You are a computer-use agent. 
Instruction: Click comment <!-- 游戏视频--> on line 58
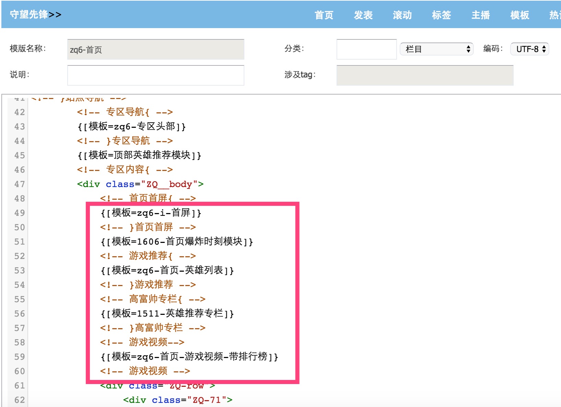click(x=142, y=343)
